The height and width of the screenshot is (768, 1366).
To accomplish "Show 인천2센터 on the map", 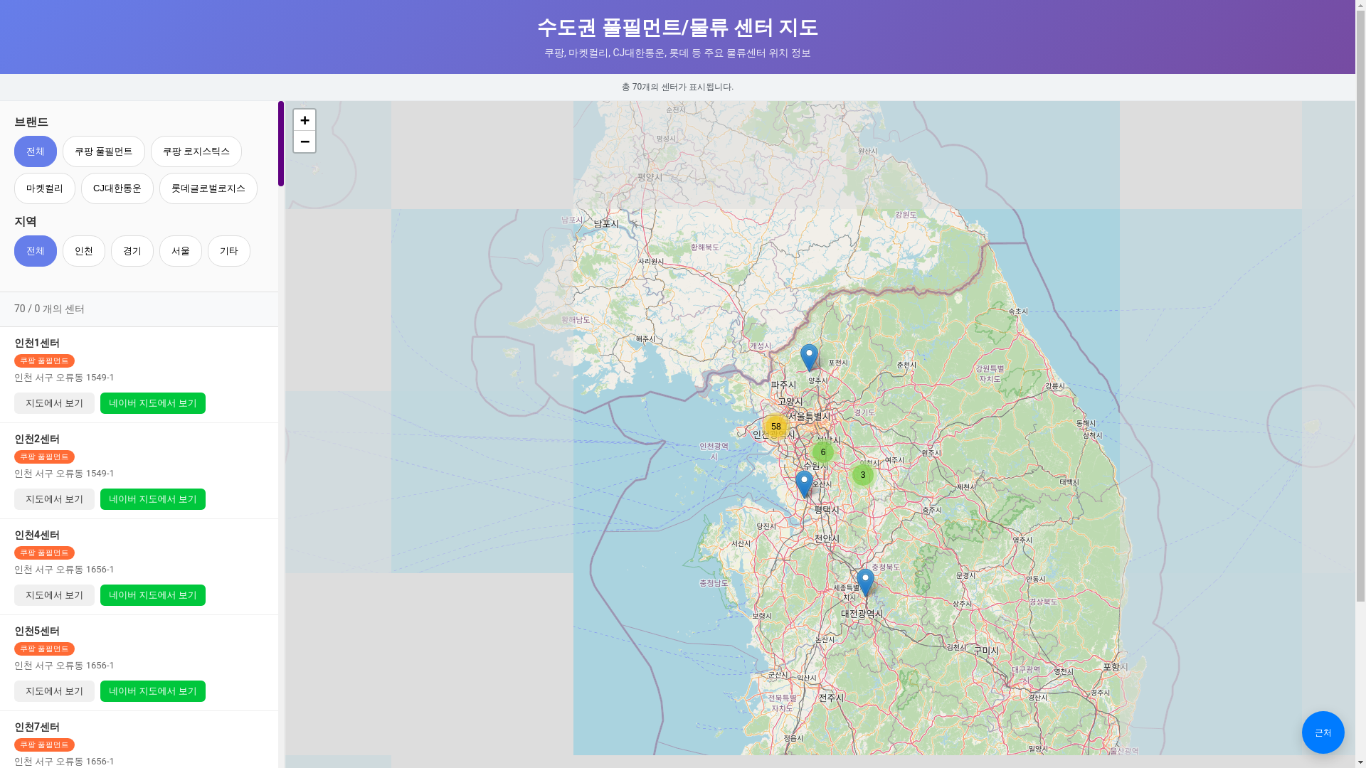I will click(x=54, y=499).
